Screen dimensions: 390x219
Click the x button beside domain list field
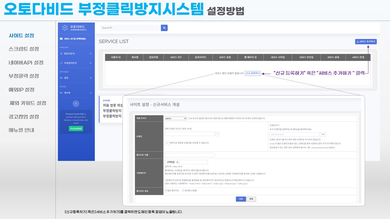[217, 134]
